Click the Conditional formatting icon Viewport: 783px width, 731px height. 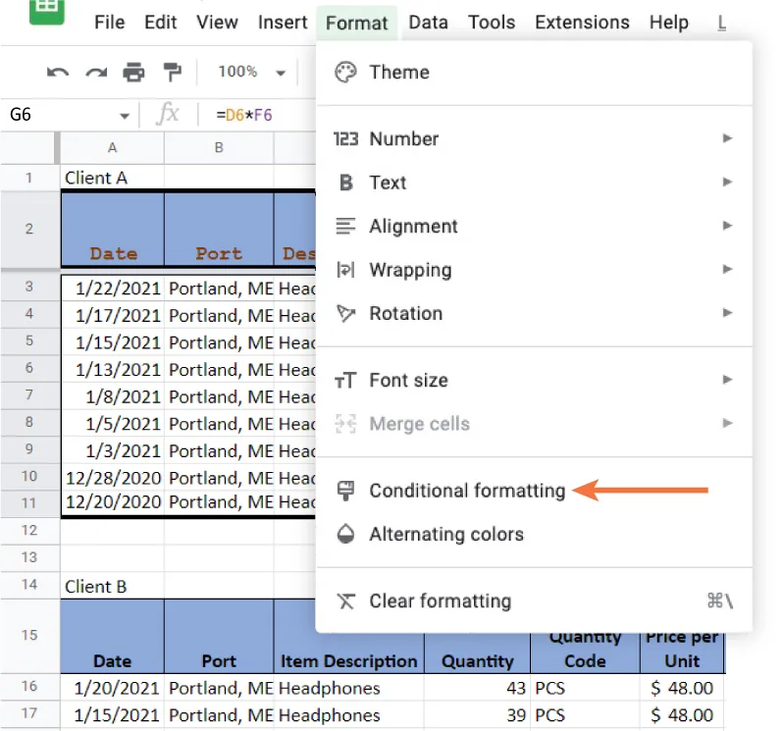coord(345,491)
